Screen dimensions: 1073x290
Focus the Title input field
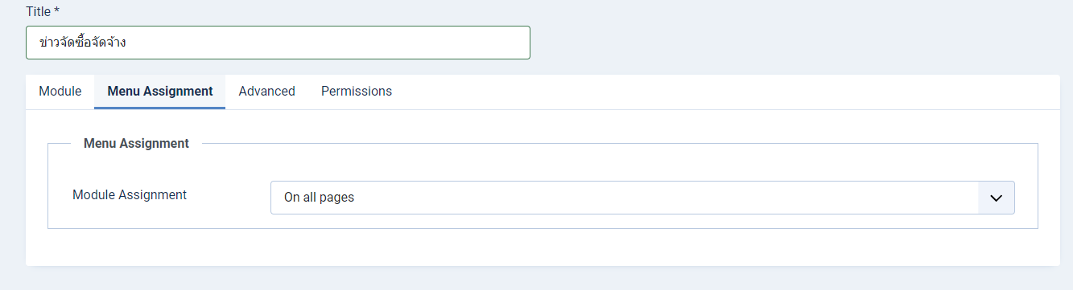coord(278,43)
